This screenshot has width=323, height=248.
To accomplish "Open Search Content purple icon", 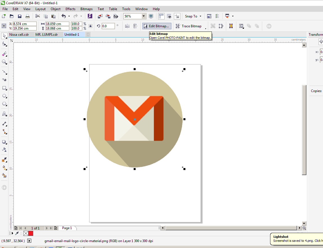I will tap(90, 16).
